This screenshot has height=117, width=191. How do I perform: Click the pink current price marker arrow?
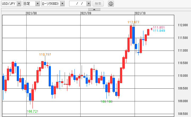coord(151,29)
